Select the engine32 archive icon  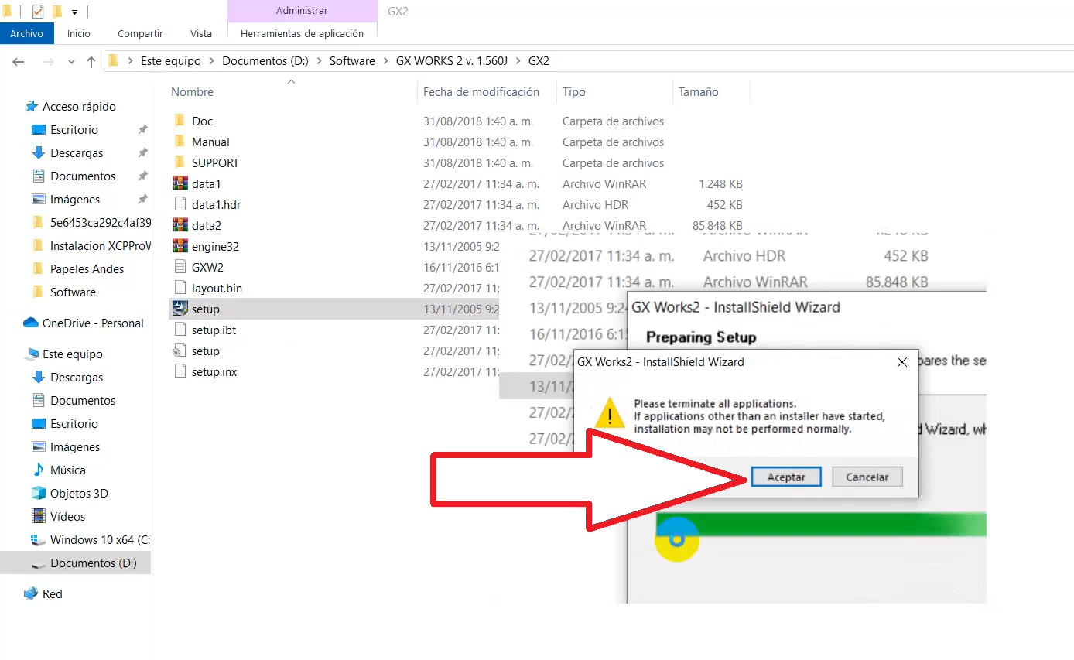[180, 246]
